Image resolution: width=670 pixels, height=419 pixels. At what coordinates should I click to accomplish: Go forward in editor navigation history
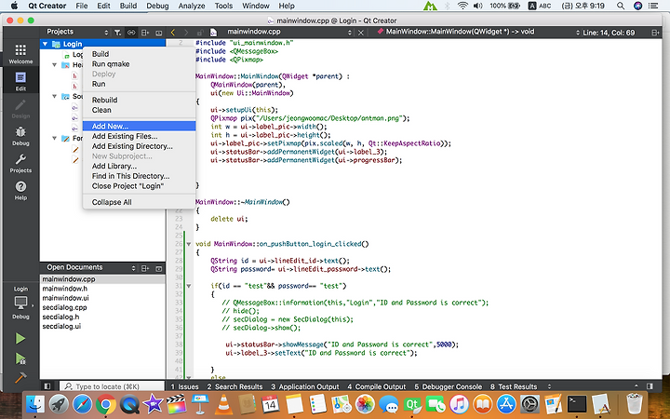(186, 33)
